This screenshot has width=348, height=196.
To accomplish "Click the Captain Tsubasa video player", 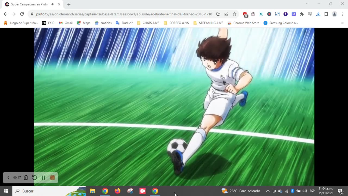I will click(x=174, y=107).
